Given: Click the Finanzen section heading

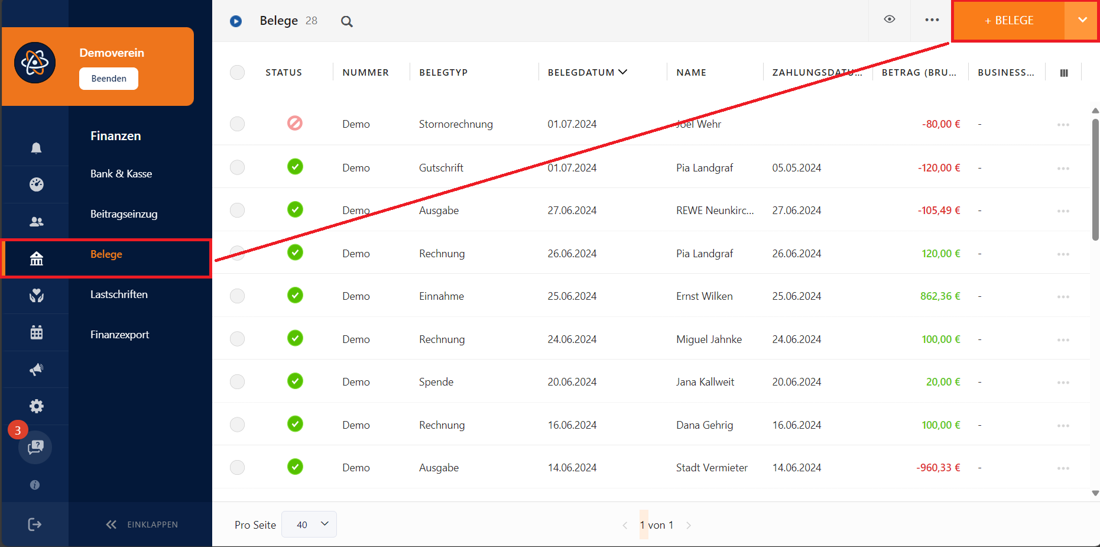Looking at the screenshot, I should pos(116,136).
